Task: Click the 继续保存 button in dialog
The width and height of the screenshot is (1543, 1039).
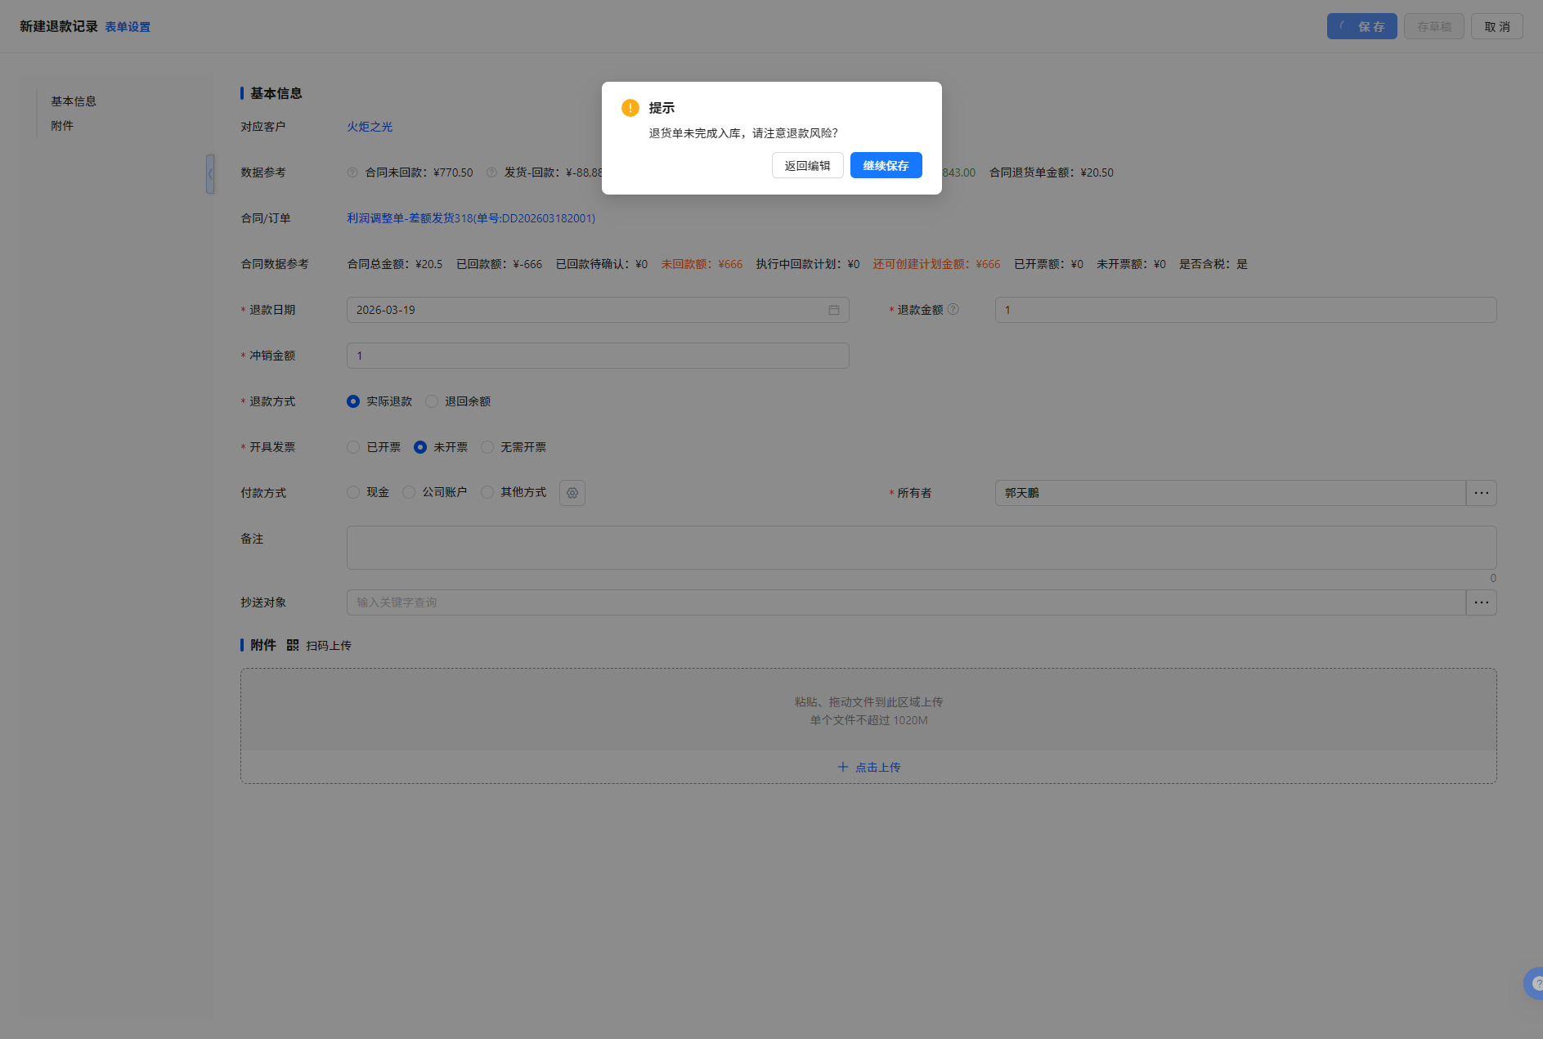Action: click(x=886, y=165)
